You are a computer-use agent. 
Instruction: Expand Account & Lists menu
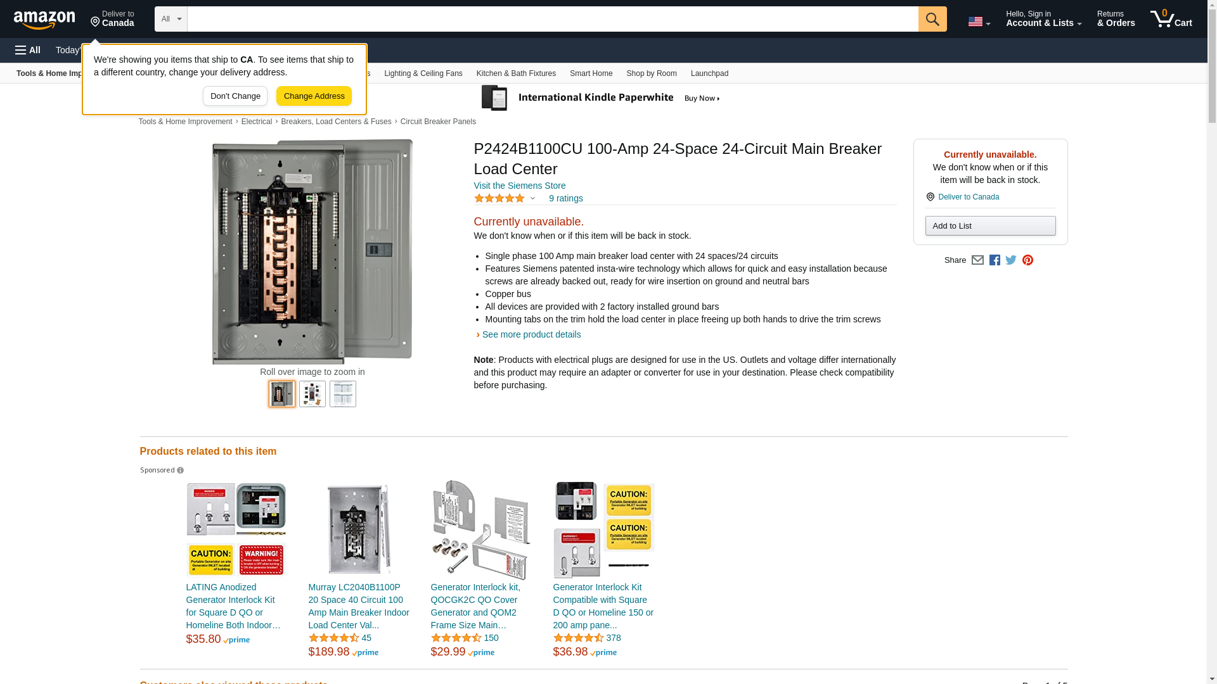[1043, 19]
